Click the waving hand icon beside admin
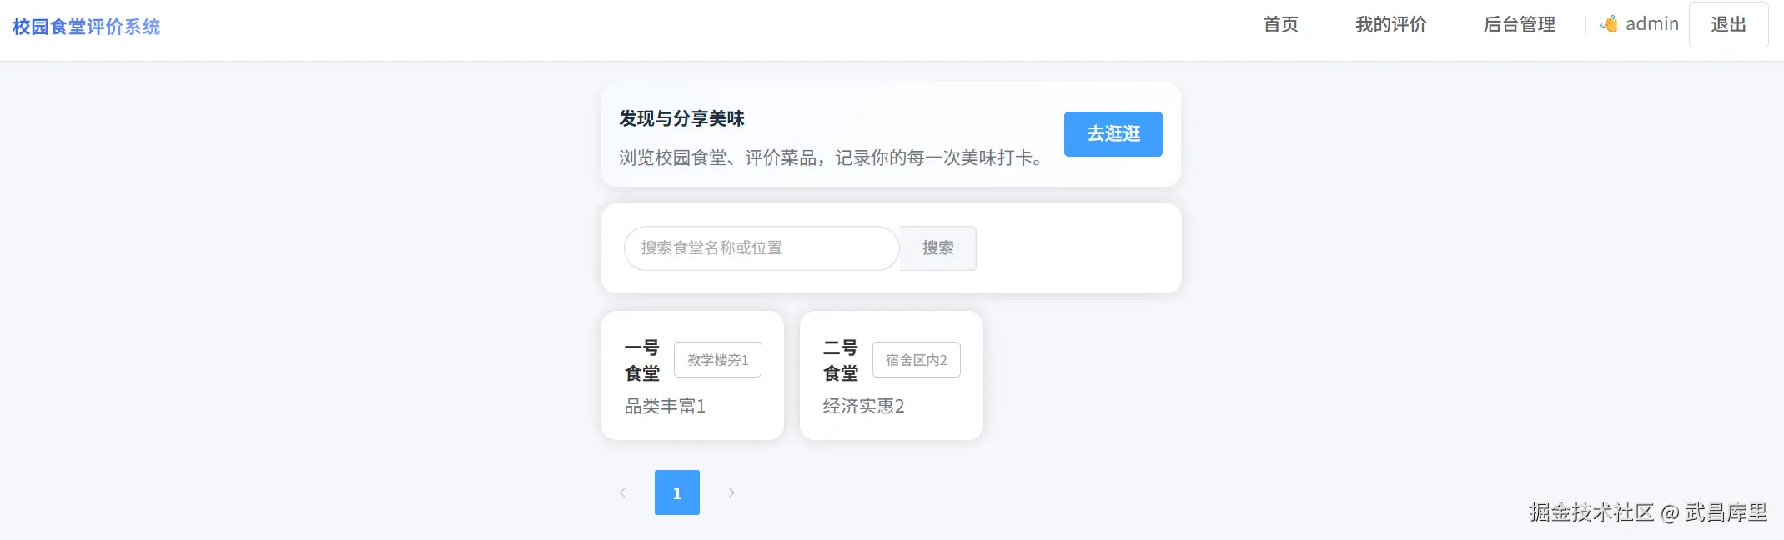Image resolution: width=1784 pixels, height=540 pixels. coord(1609,25)
